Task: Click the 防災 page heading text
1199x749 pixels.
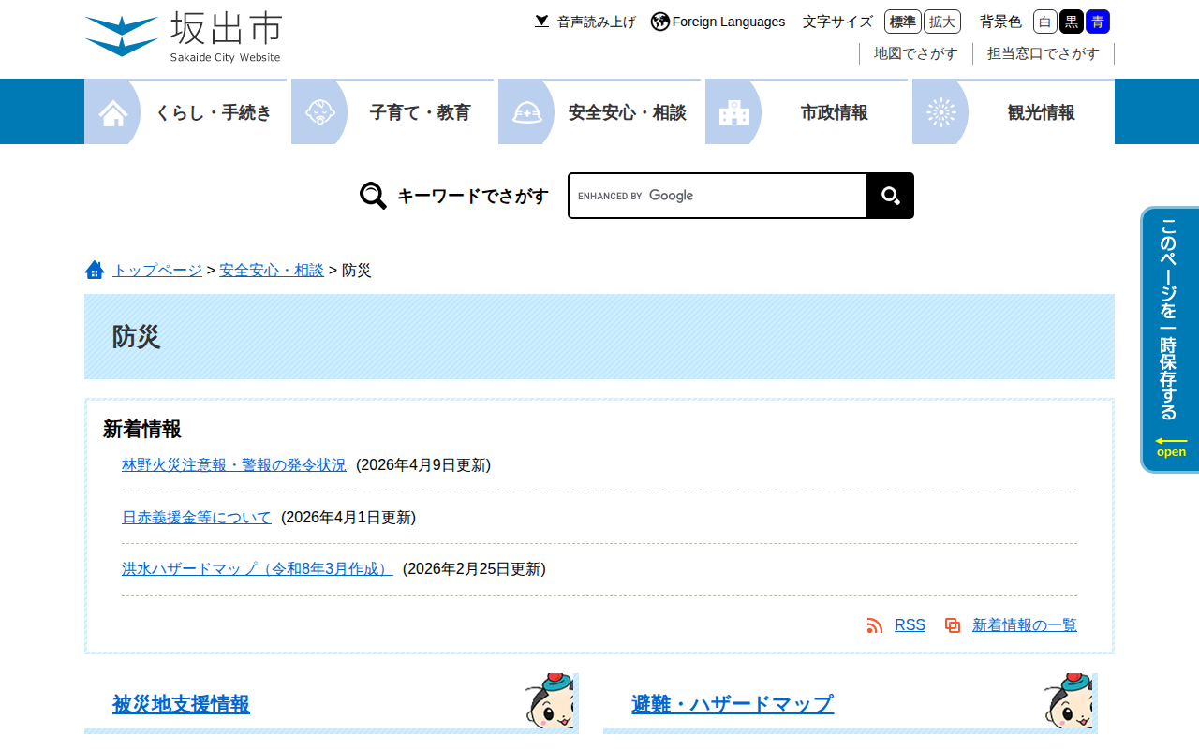Action: click(137, 337)
